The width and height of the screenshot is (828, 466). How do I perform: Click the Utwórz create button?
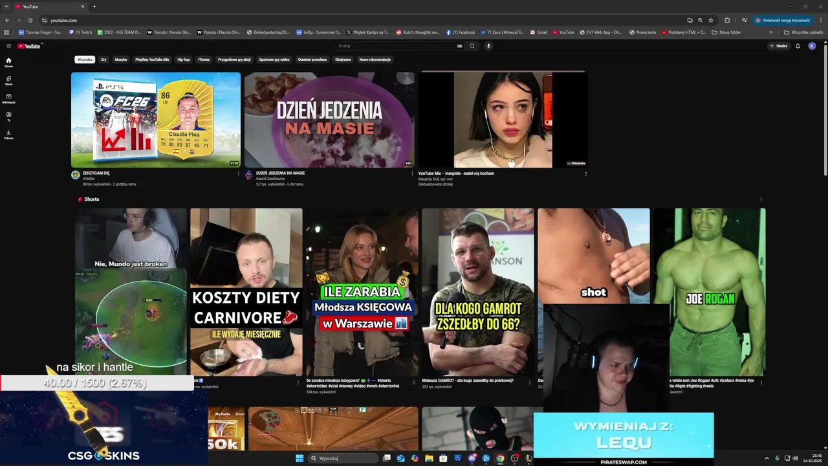point(778,46)
